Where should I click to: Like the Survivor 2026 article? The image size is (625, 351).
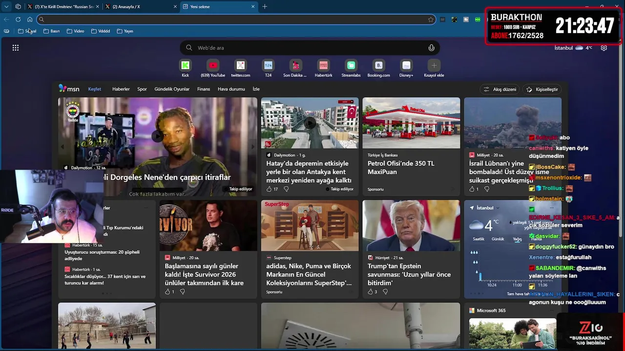coord(167,292)
